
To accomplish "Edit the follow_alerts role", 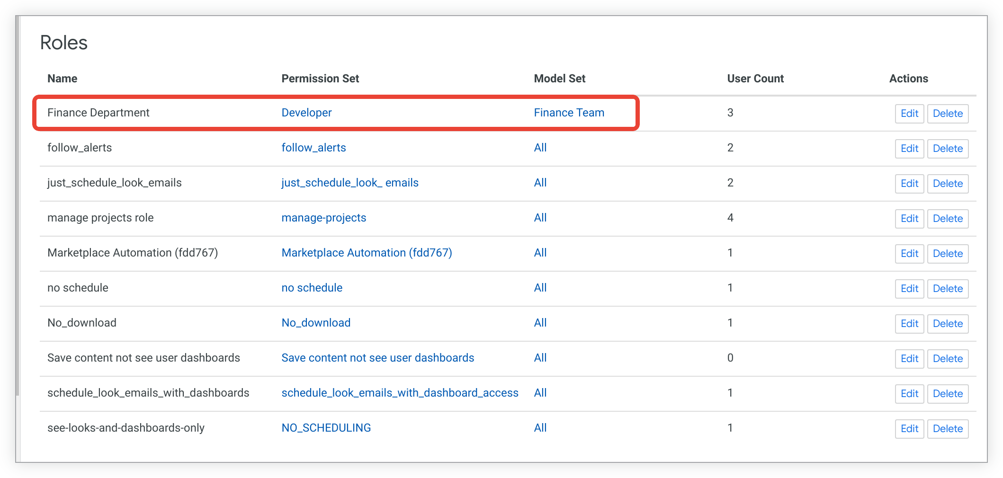I will click(909, 149).
